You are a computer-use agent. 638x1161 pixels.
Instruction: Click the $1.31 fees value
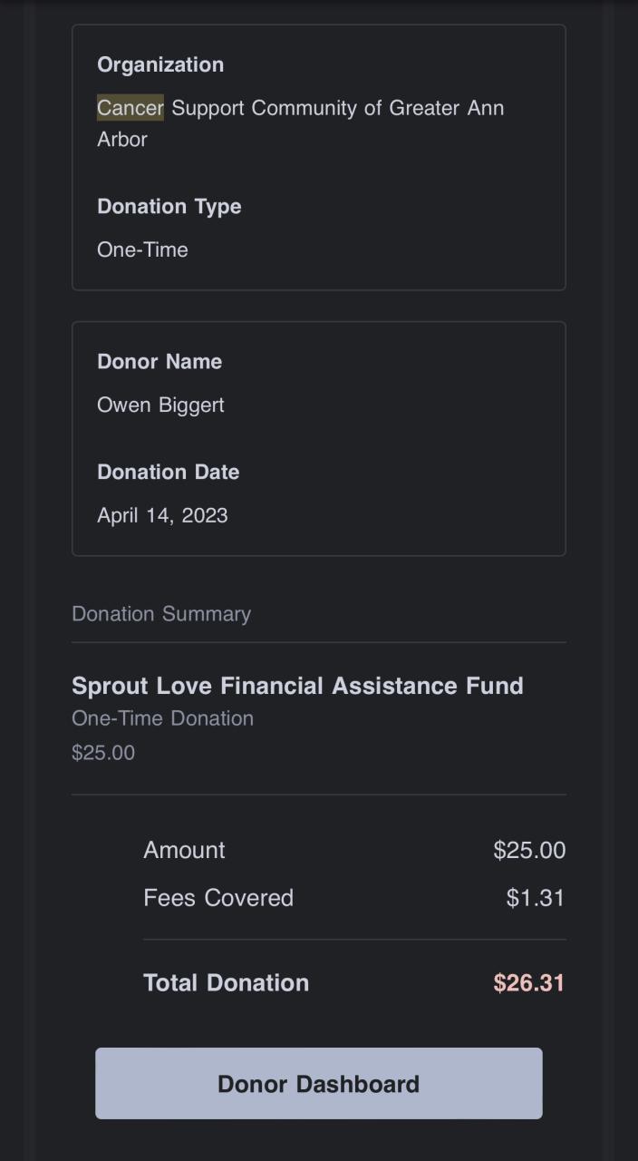[x=536, y=898]
